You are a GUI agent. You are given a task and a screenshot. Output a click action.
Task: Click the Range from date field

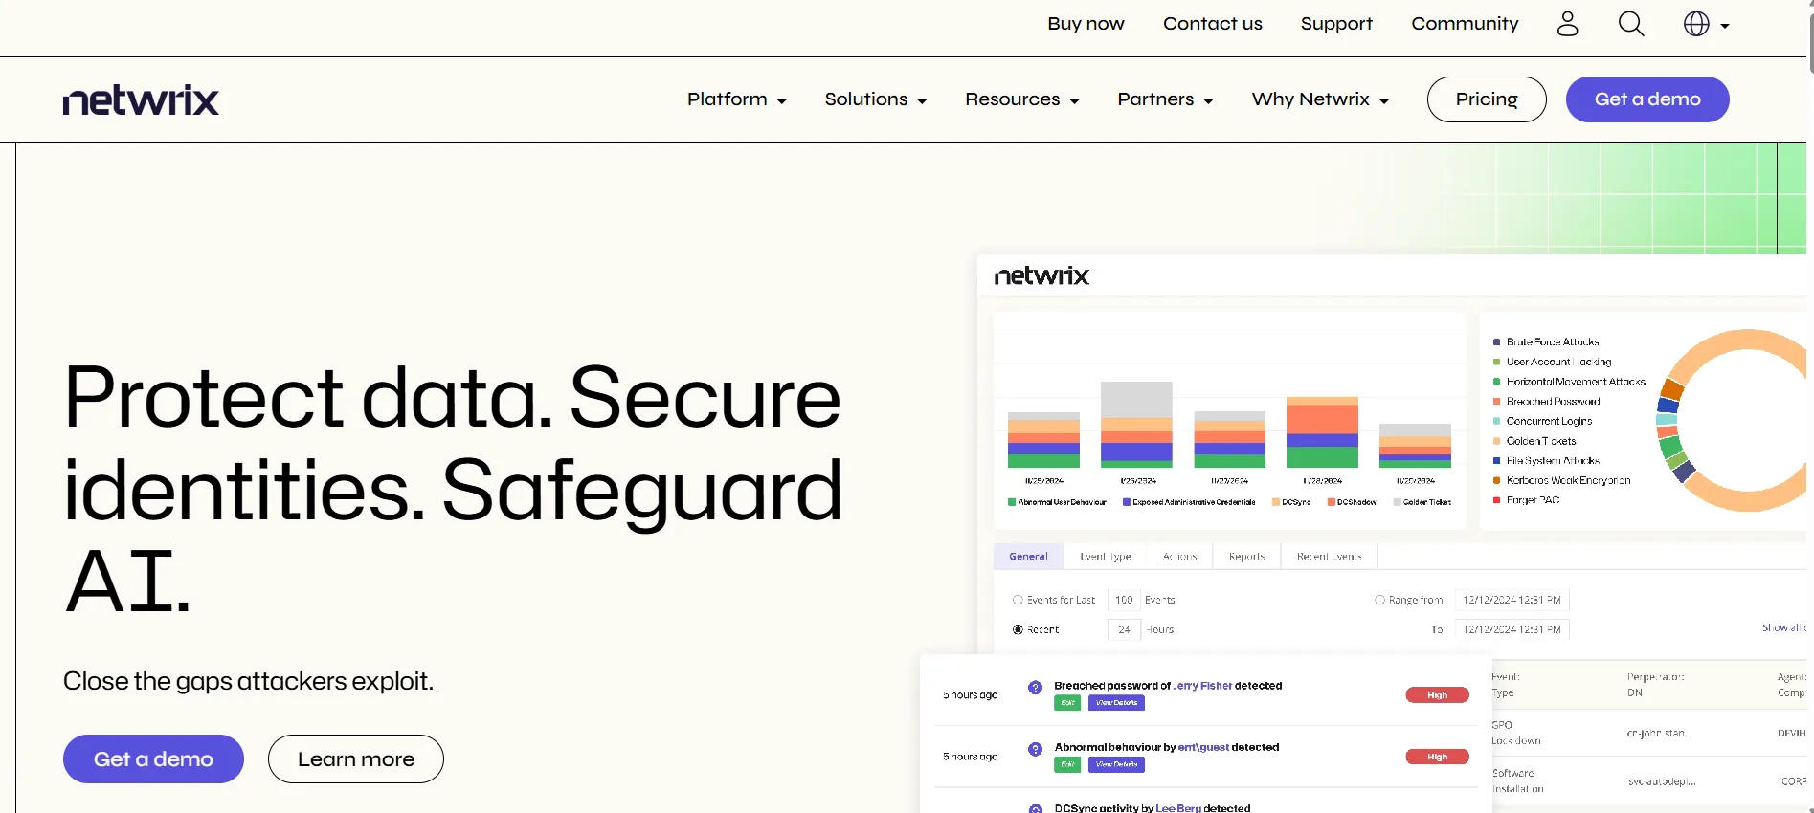click(1512, 600)
